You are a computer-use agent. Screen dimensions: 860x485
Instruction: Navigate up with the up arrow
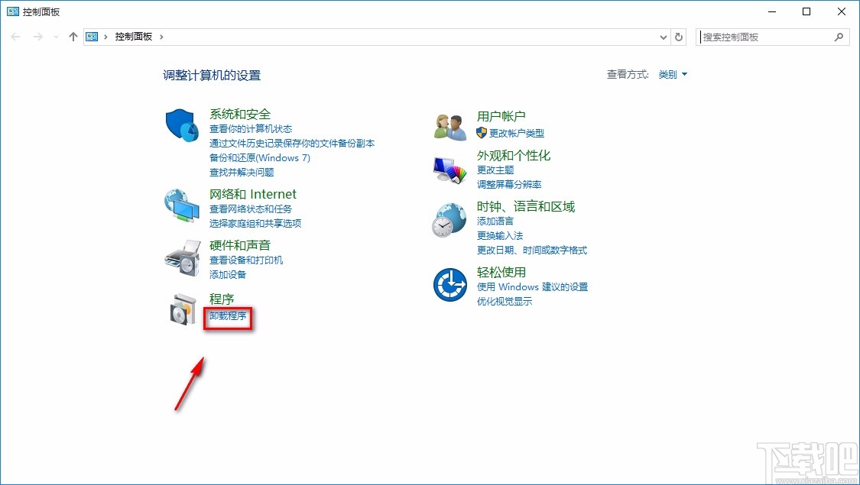point(73,36)
